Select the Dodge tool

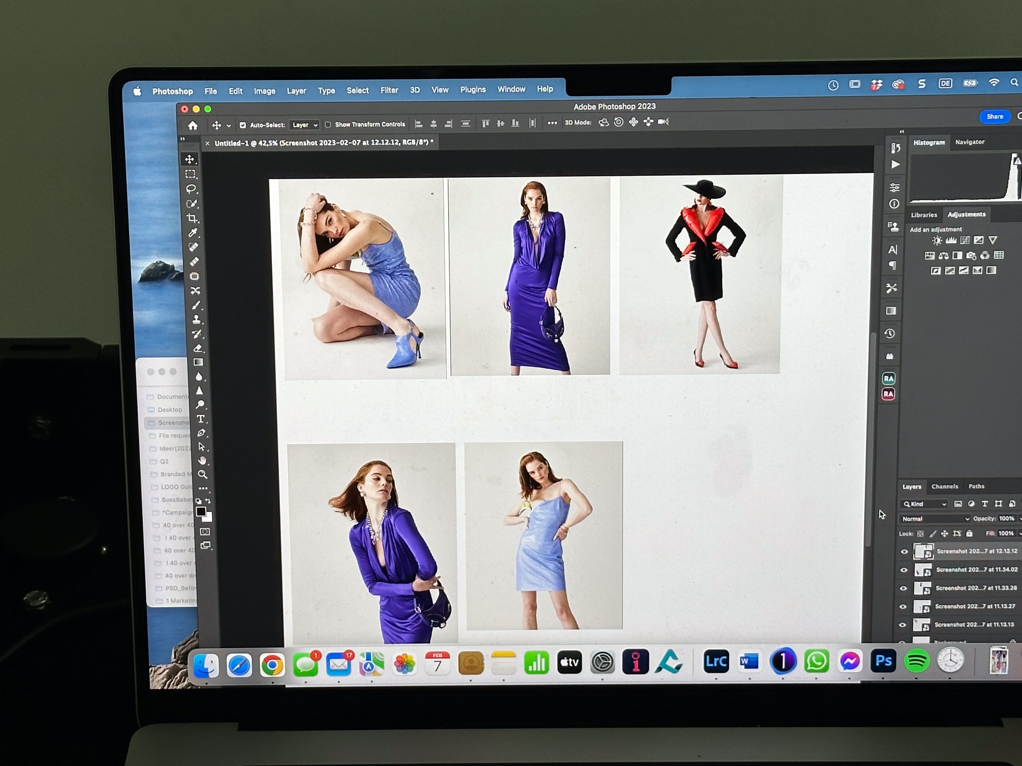click(200, 404)
